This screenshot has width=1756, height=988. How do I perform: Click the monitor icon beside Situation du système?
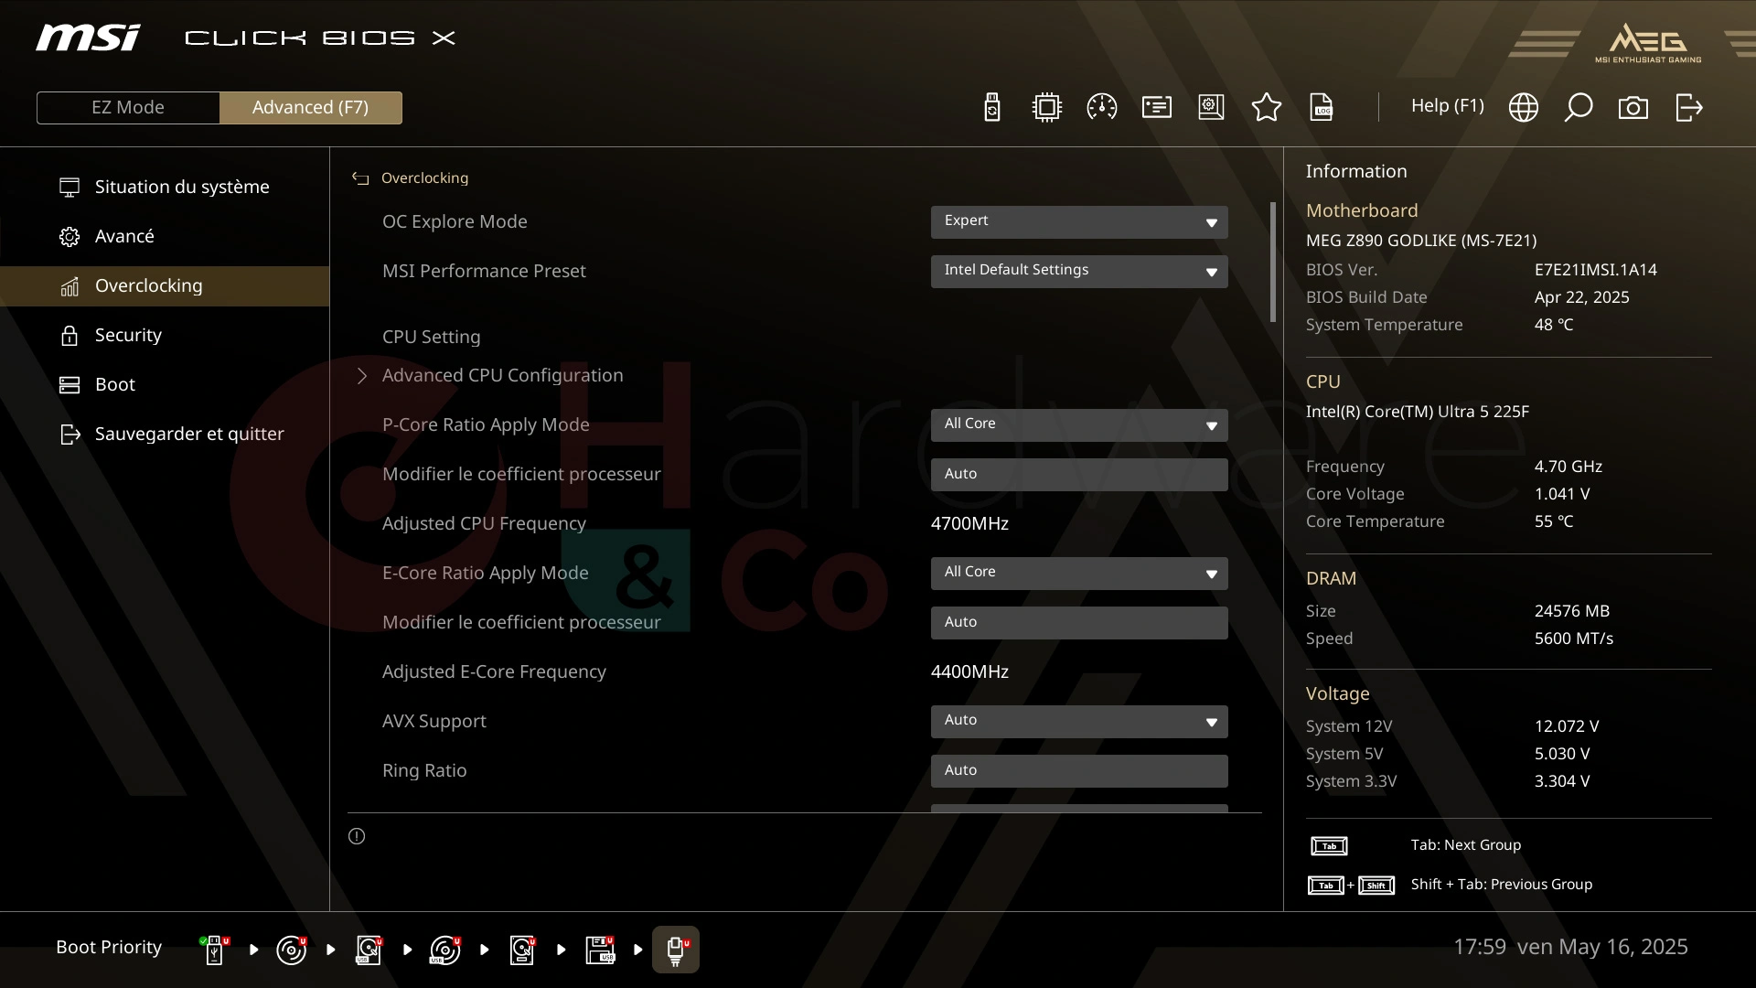tap(69, 187)
